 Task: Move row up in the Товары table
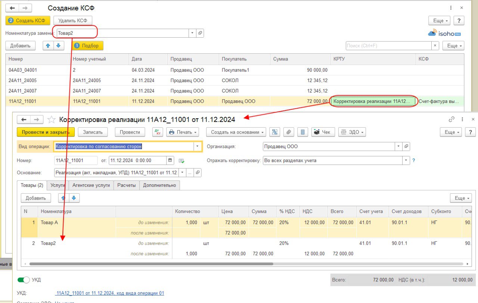(x=64, y=198)
